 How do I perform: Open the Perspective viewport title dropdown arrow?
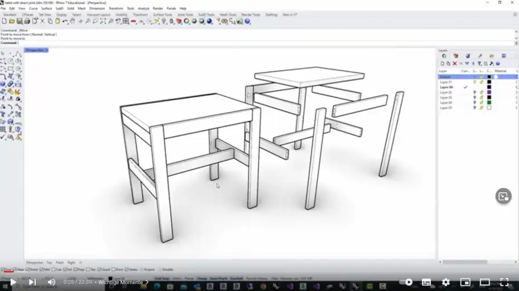47,50
